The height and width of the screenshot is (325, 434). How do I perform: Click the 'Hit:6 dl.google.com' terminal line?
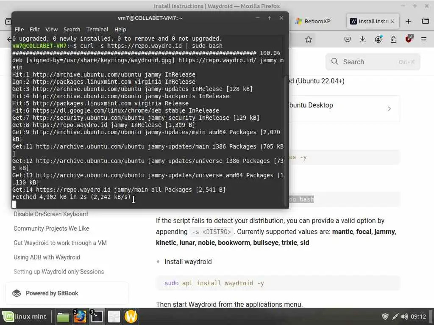click(x=116, y=110)
